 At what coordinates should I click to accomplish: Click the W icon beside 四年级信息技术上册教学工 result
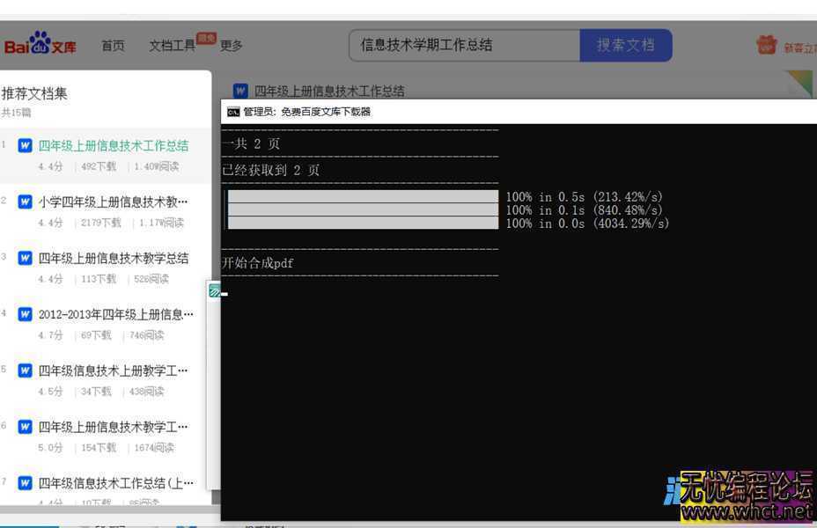point(24,370)
